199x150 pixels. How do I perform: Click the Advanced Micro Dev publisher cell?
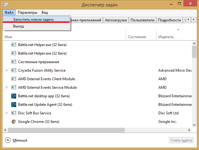click(175, 70)
